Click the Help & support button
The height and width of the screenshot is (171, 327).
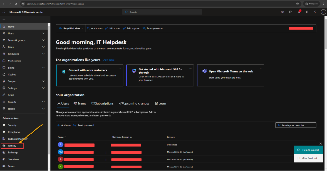point(308,150)
